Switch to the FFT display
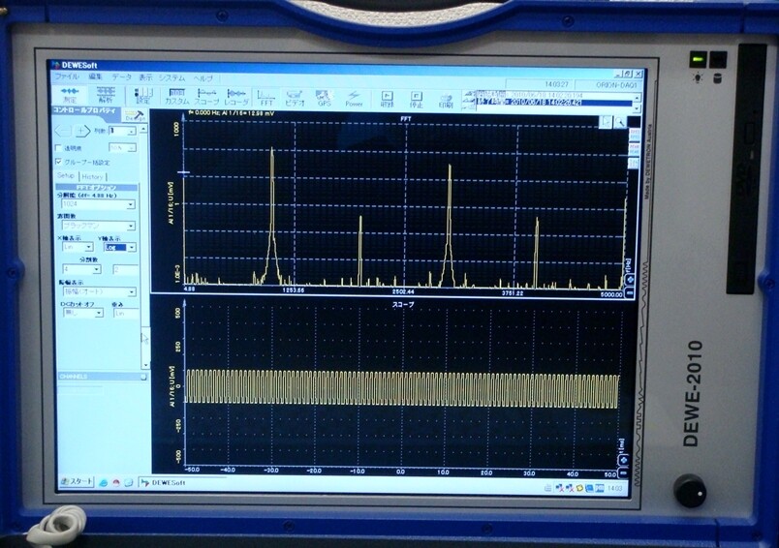This screenshot has width=779, height=548. (x=266, y=97)
